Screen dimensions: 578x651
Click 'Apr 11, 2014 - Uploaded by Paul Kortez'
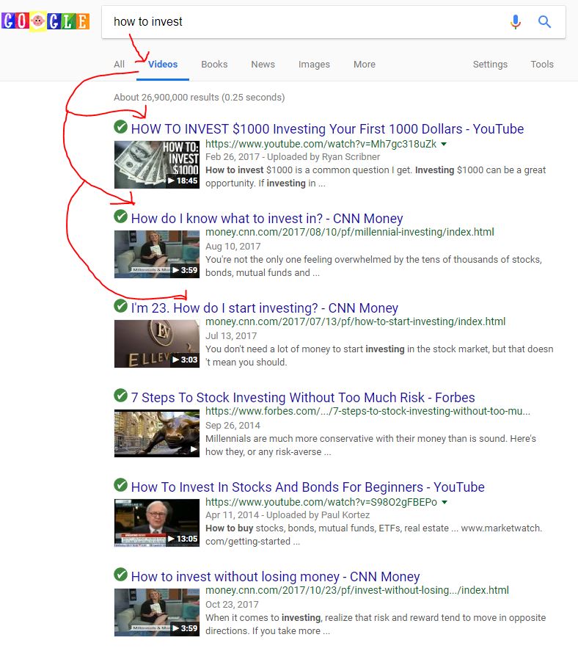tap(288, 515)
